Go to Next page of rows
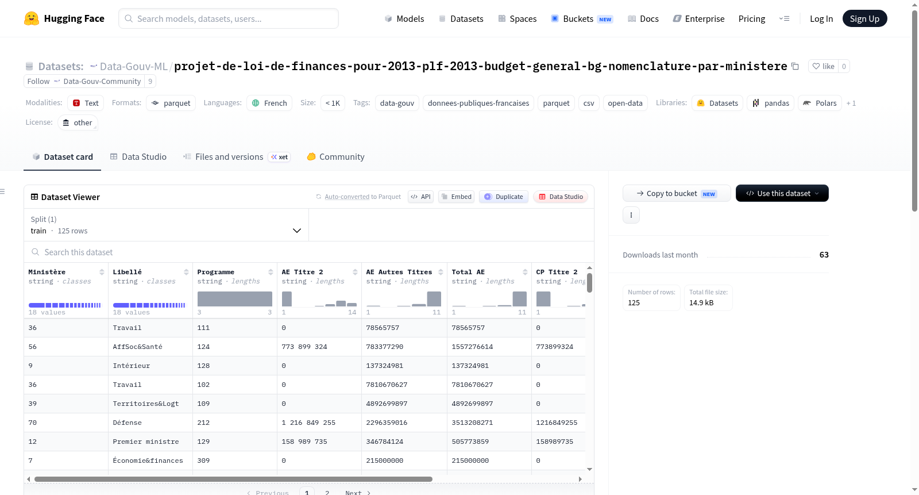919x495 pixels. coord(358,492)
